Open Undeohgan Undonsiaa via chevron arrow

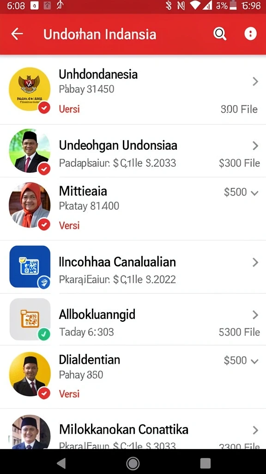coord(255,146)
